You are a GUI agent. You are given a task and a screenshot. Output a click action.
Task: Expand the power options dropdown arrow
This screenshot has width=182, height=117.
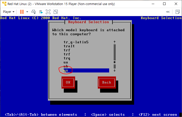coord(27,12)
